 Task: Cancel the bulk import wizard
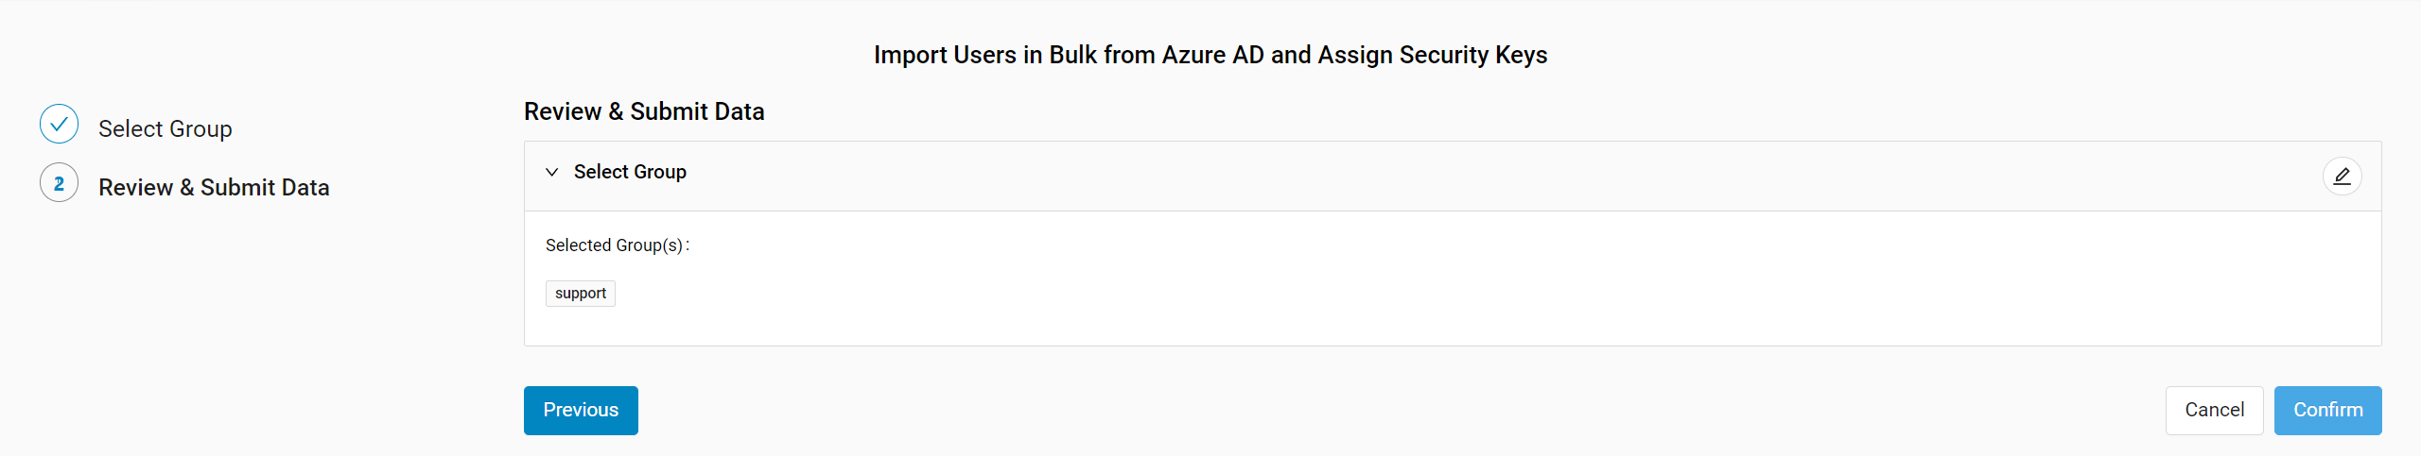(x=2214, y=410)
